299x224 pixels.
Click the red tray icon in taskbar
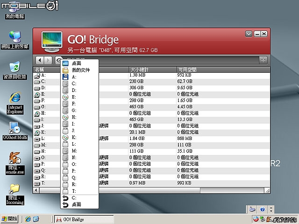(x=256, y=219)
